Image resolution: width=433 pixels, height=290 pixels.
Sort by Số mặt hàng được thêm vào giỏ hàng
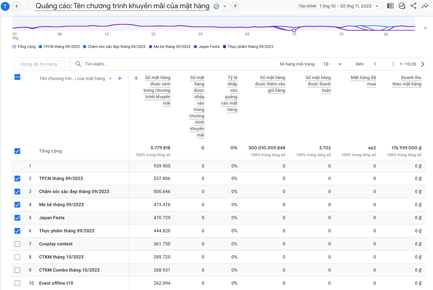pyautogui.click(x=270, y=84)
